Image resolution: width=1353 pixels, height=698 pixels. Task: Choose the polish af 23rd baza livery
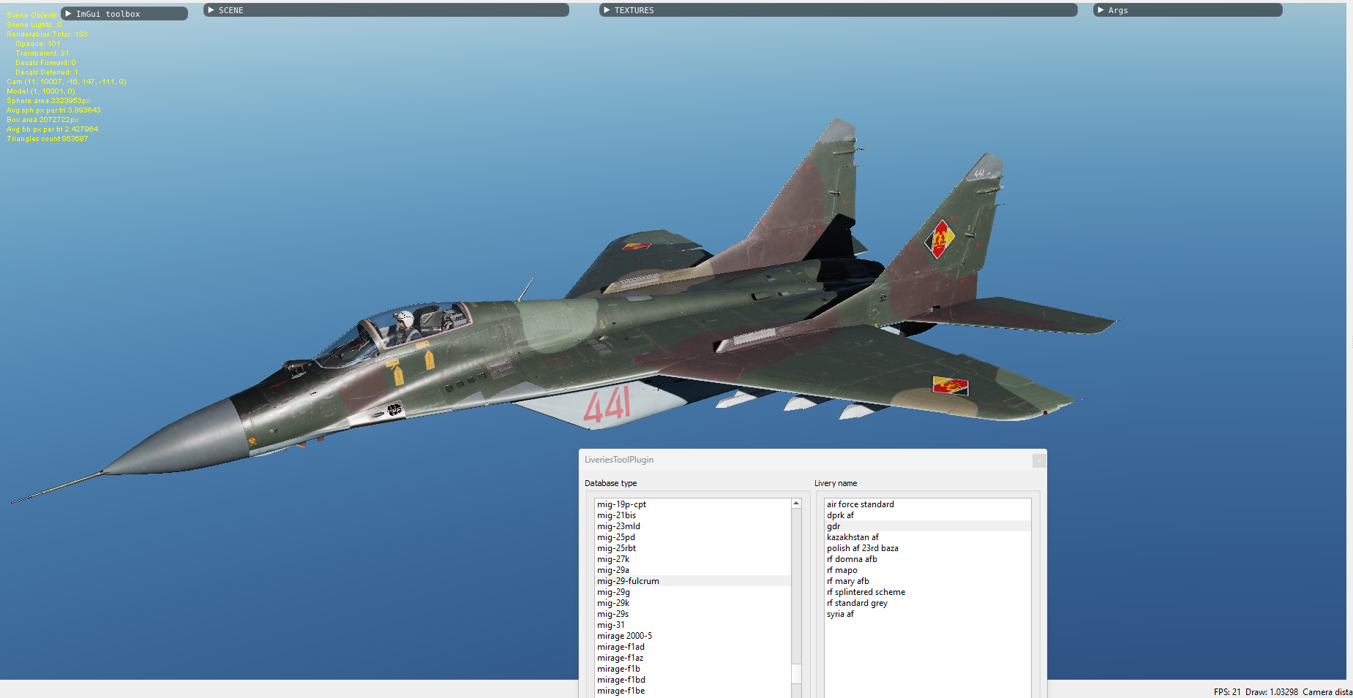tap(927, 548)
